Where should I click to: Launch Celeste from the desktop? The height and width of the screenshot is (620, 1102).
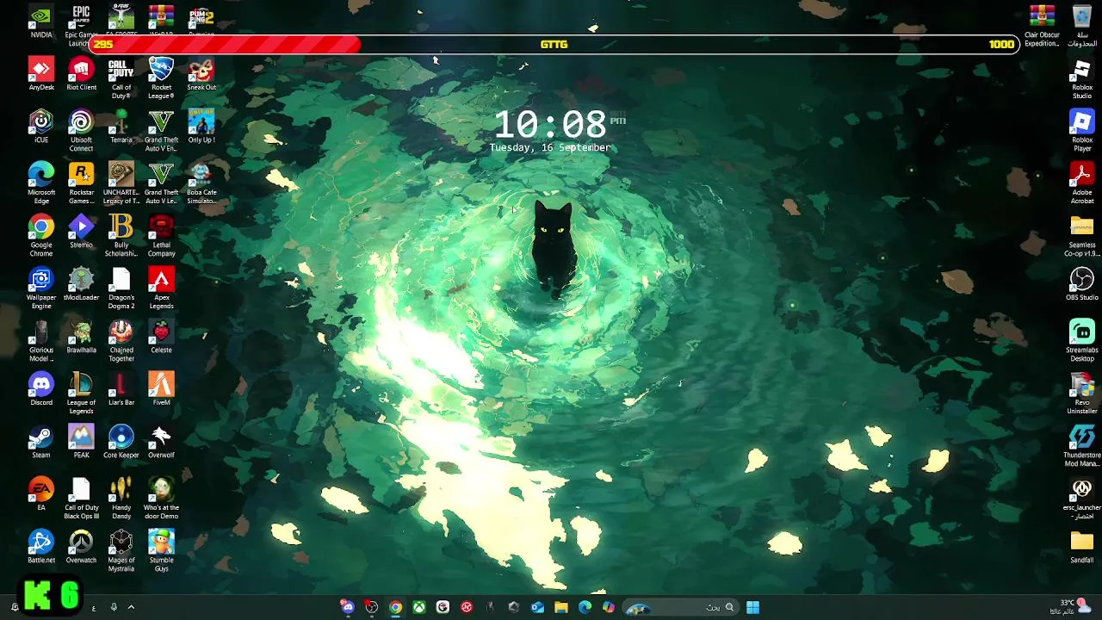point(161,337)
